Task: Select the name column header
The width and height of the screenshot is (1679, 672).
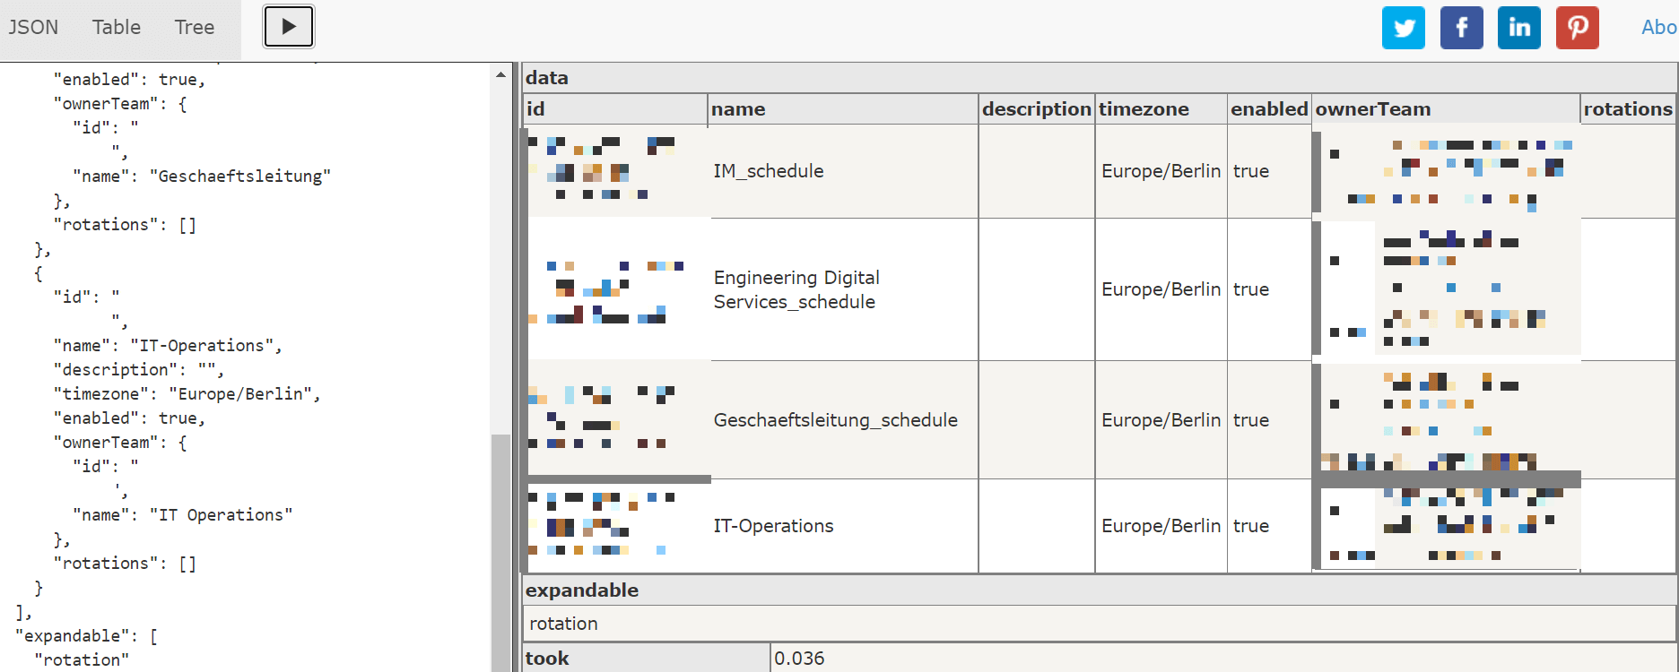Action: [843, 109]
